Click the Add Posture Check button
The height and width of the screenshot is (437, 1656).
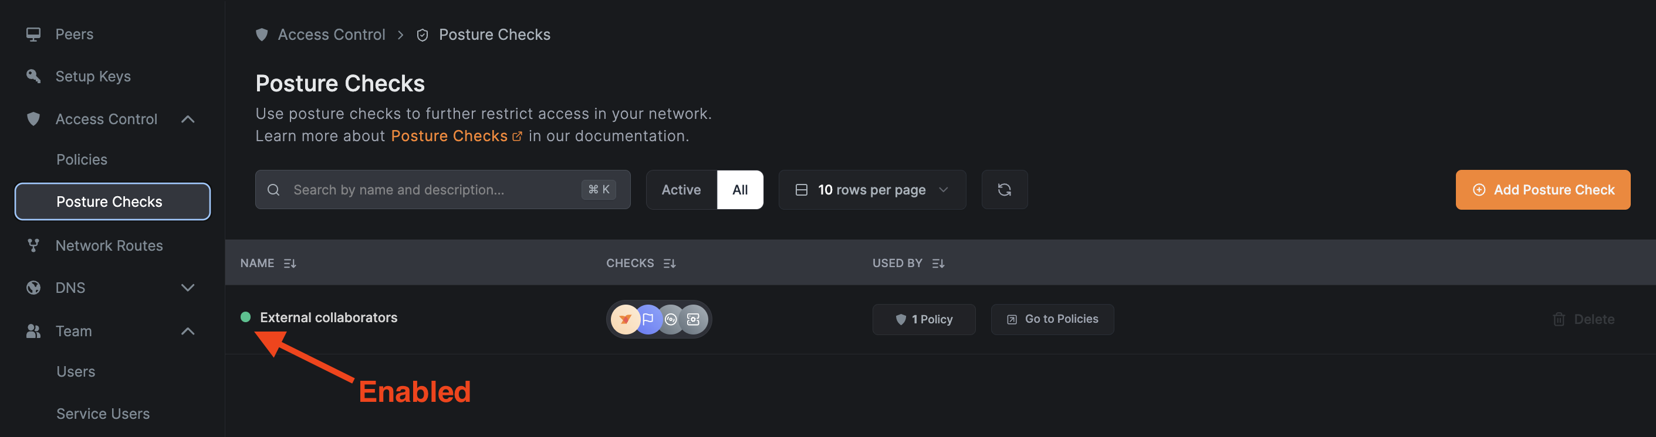(x=1542, y=189)
